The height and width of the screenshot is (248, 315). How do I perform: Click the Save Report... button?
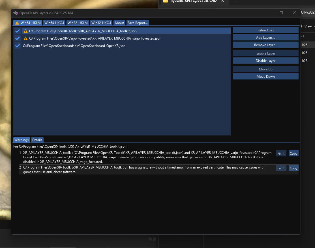[138, 23]
